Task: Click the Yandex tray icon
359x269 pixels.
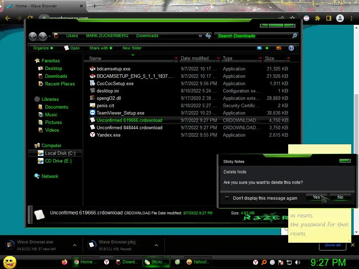Action: (x=256, y=262)
